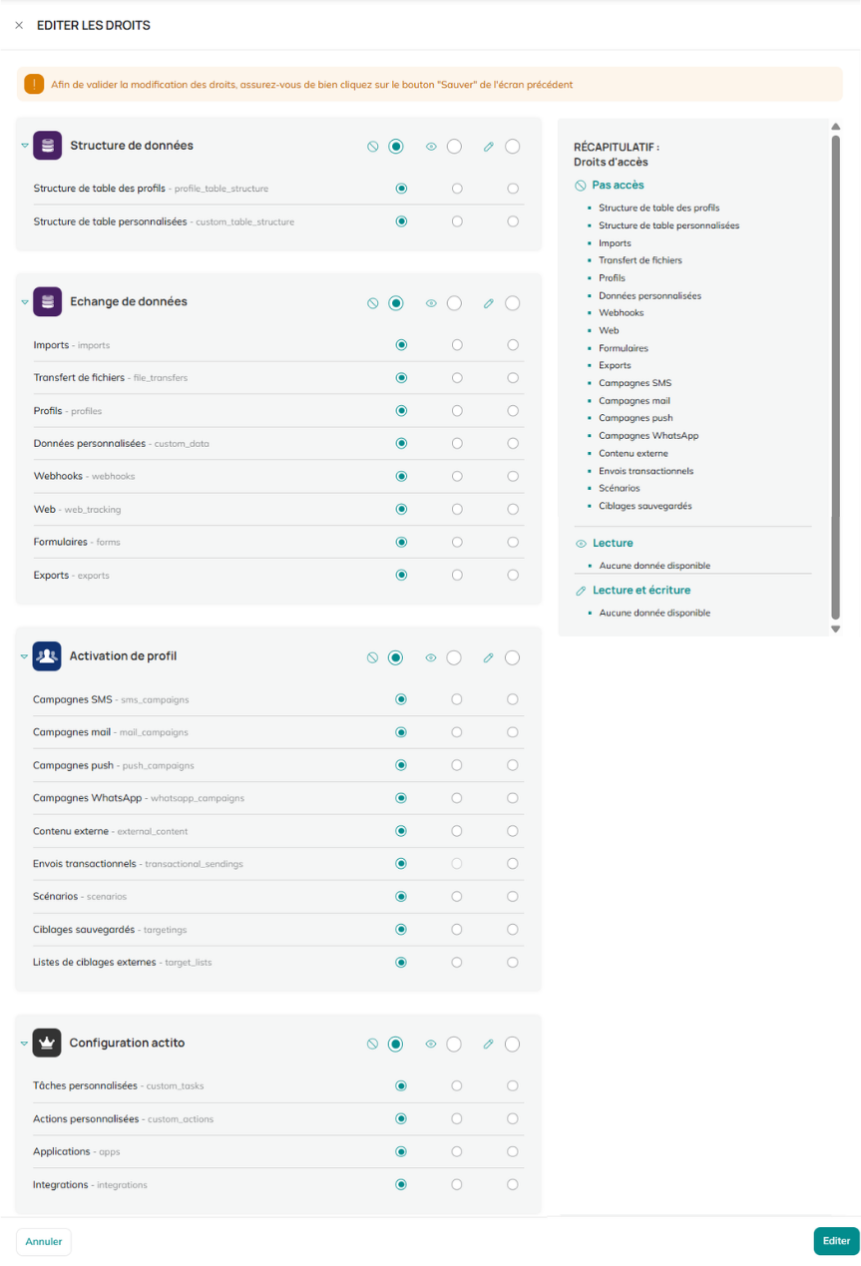Click the orange warning icon in banner

click(x=34, y=84)
